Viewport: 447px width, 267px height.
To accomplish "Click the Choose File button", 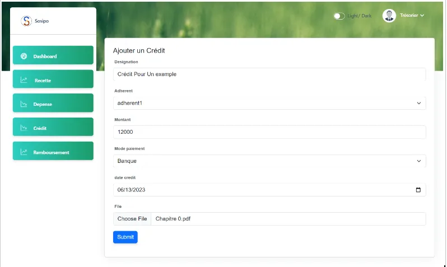I will click(x=132, y=219).
